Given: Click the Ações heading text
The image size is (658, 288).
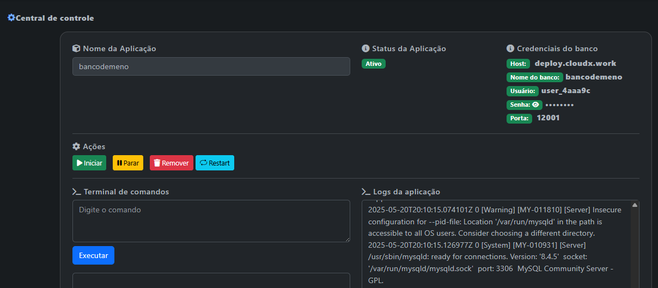Looking at the screenshot, I should 94,146.
